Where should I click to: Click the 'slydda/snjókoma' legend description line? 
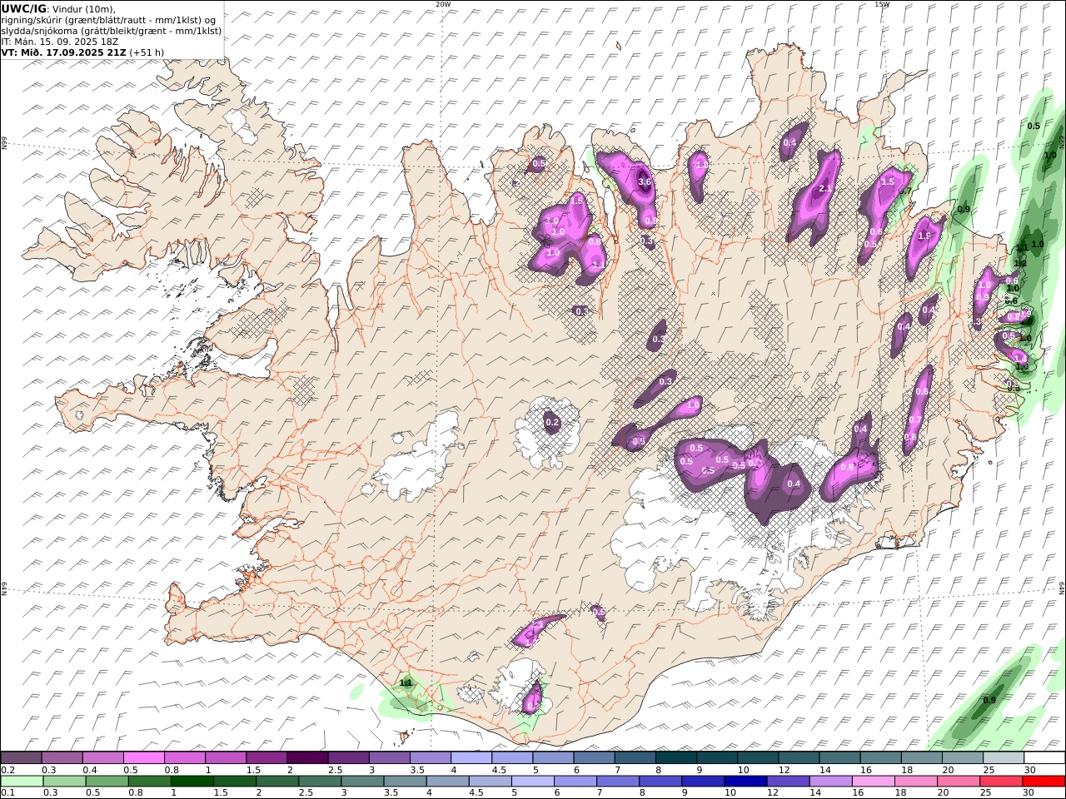pos(112,31)
